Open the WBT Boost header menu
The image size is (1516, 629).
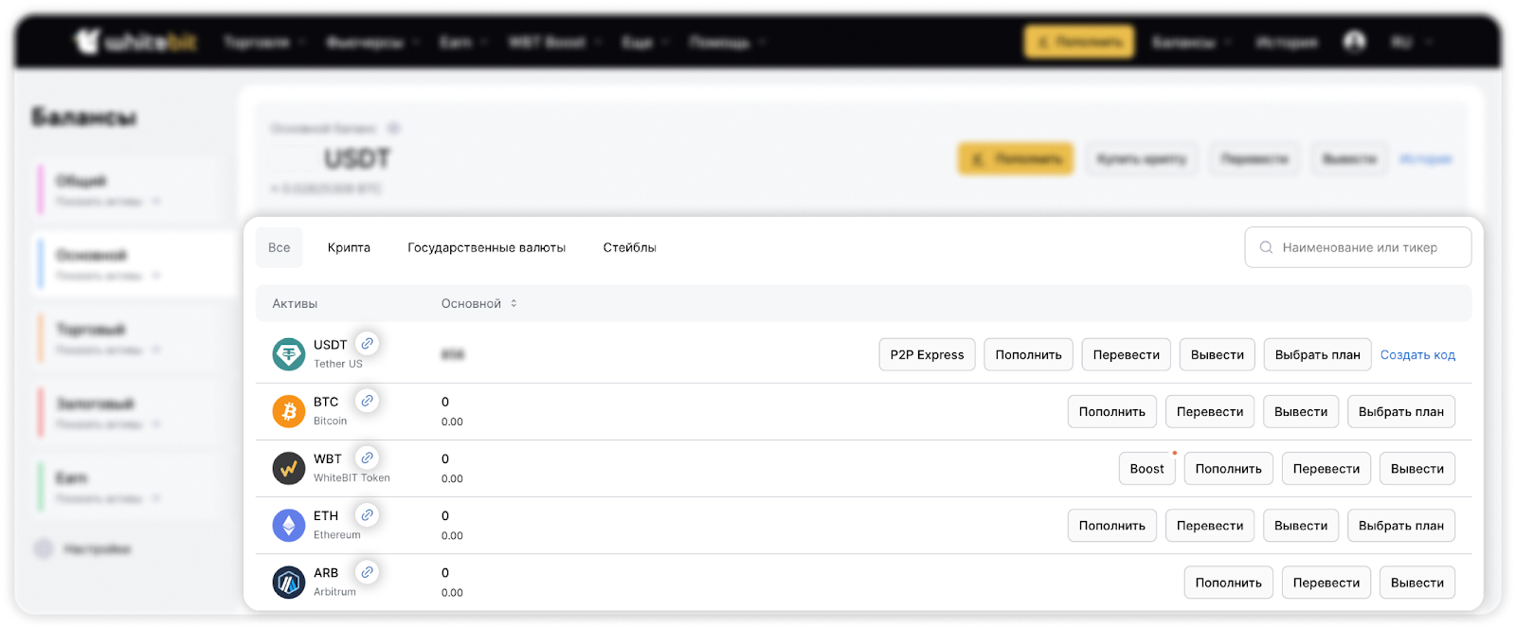554,42
